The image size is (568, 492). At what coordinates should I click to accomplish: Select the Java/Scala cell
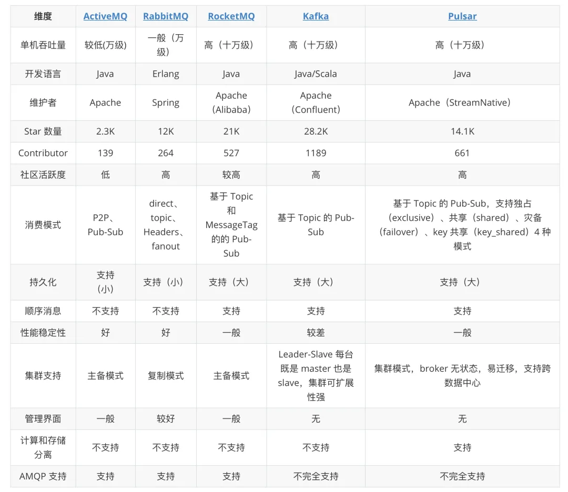pyautogui.click(x=316, y=74)
